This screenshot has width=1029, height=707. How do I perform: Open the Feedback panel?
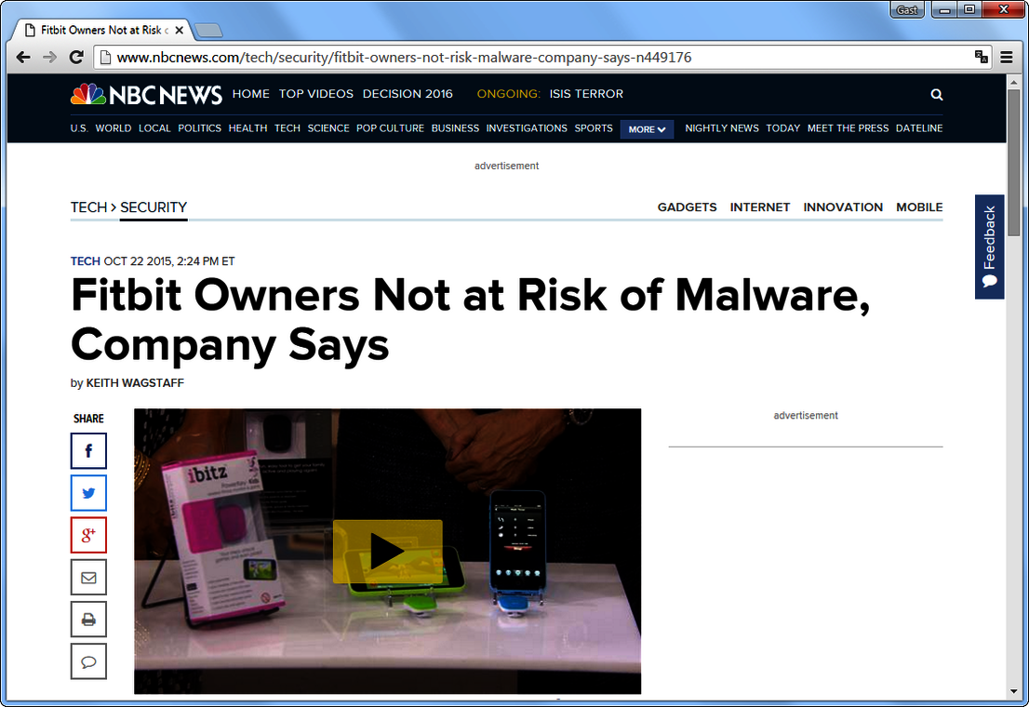(x=989, y=247)
